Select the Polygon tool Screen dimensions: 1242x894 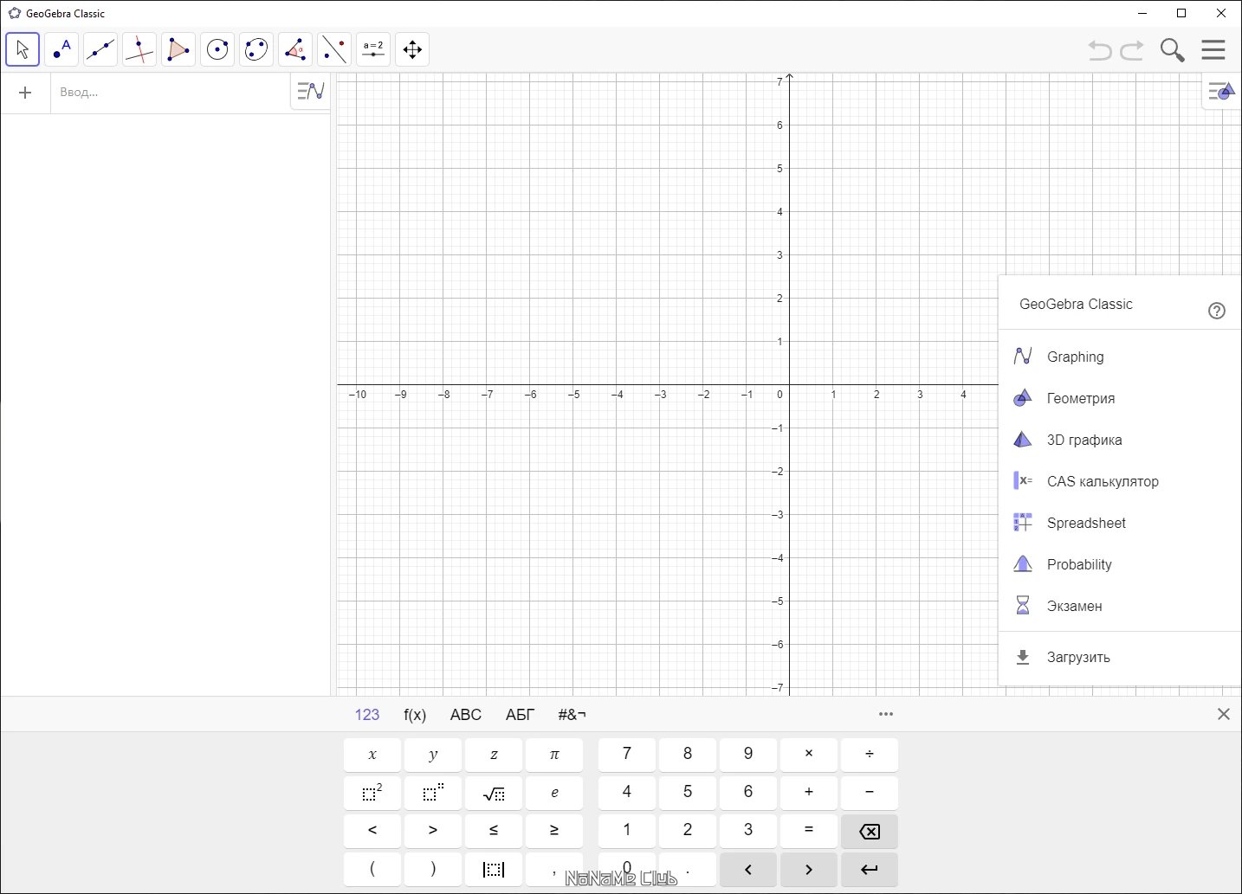[178, 49]
